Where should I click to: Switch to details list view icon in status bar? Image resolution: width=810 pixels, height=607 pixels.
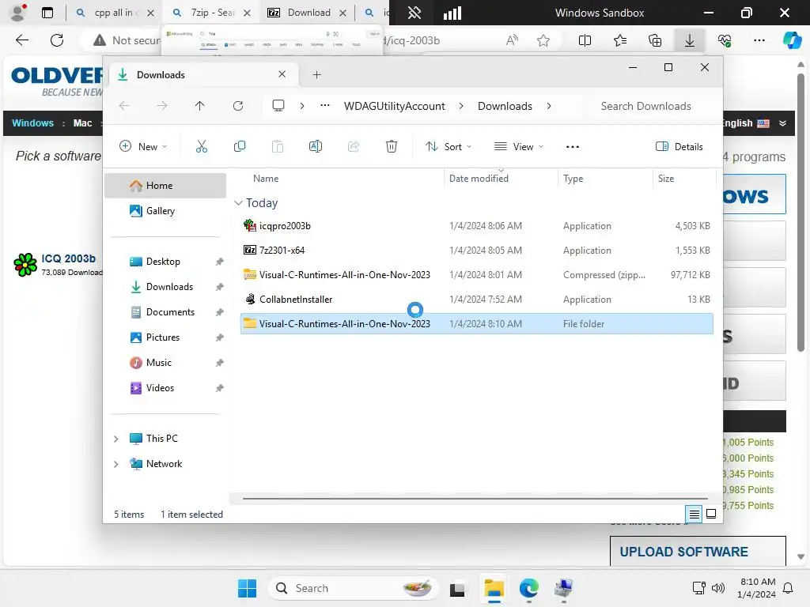pyautogui.click(x=695, y=514)
